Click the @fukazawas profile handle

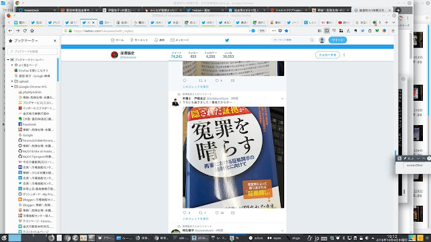(128, 57)
